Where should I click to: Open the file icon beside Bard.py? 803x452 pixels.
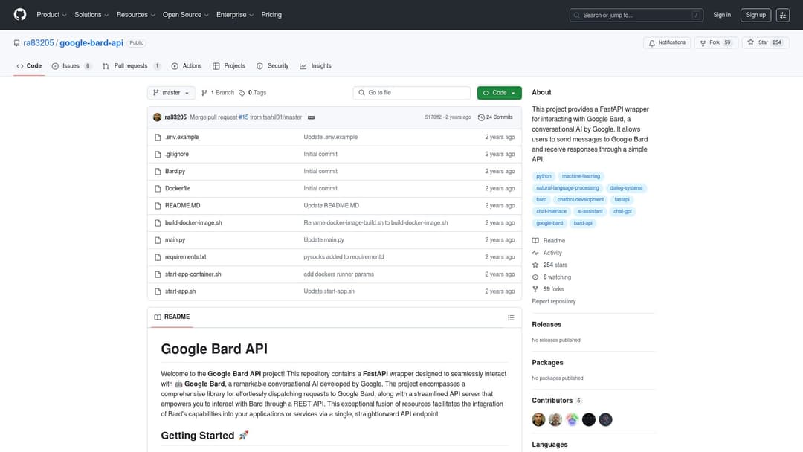tap(158, 172)
